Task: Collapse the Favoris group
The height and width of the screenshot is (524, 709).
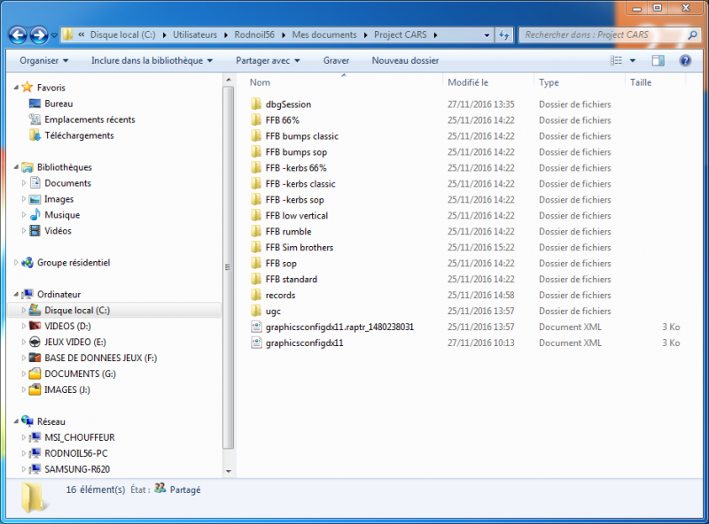Action: (x=16, y=87)
